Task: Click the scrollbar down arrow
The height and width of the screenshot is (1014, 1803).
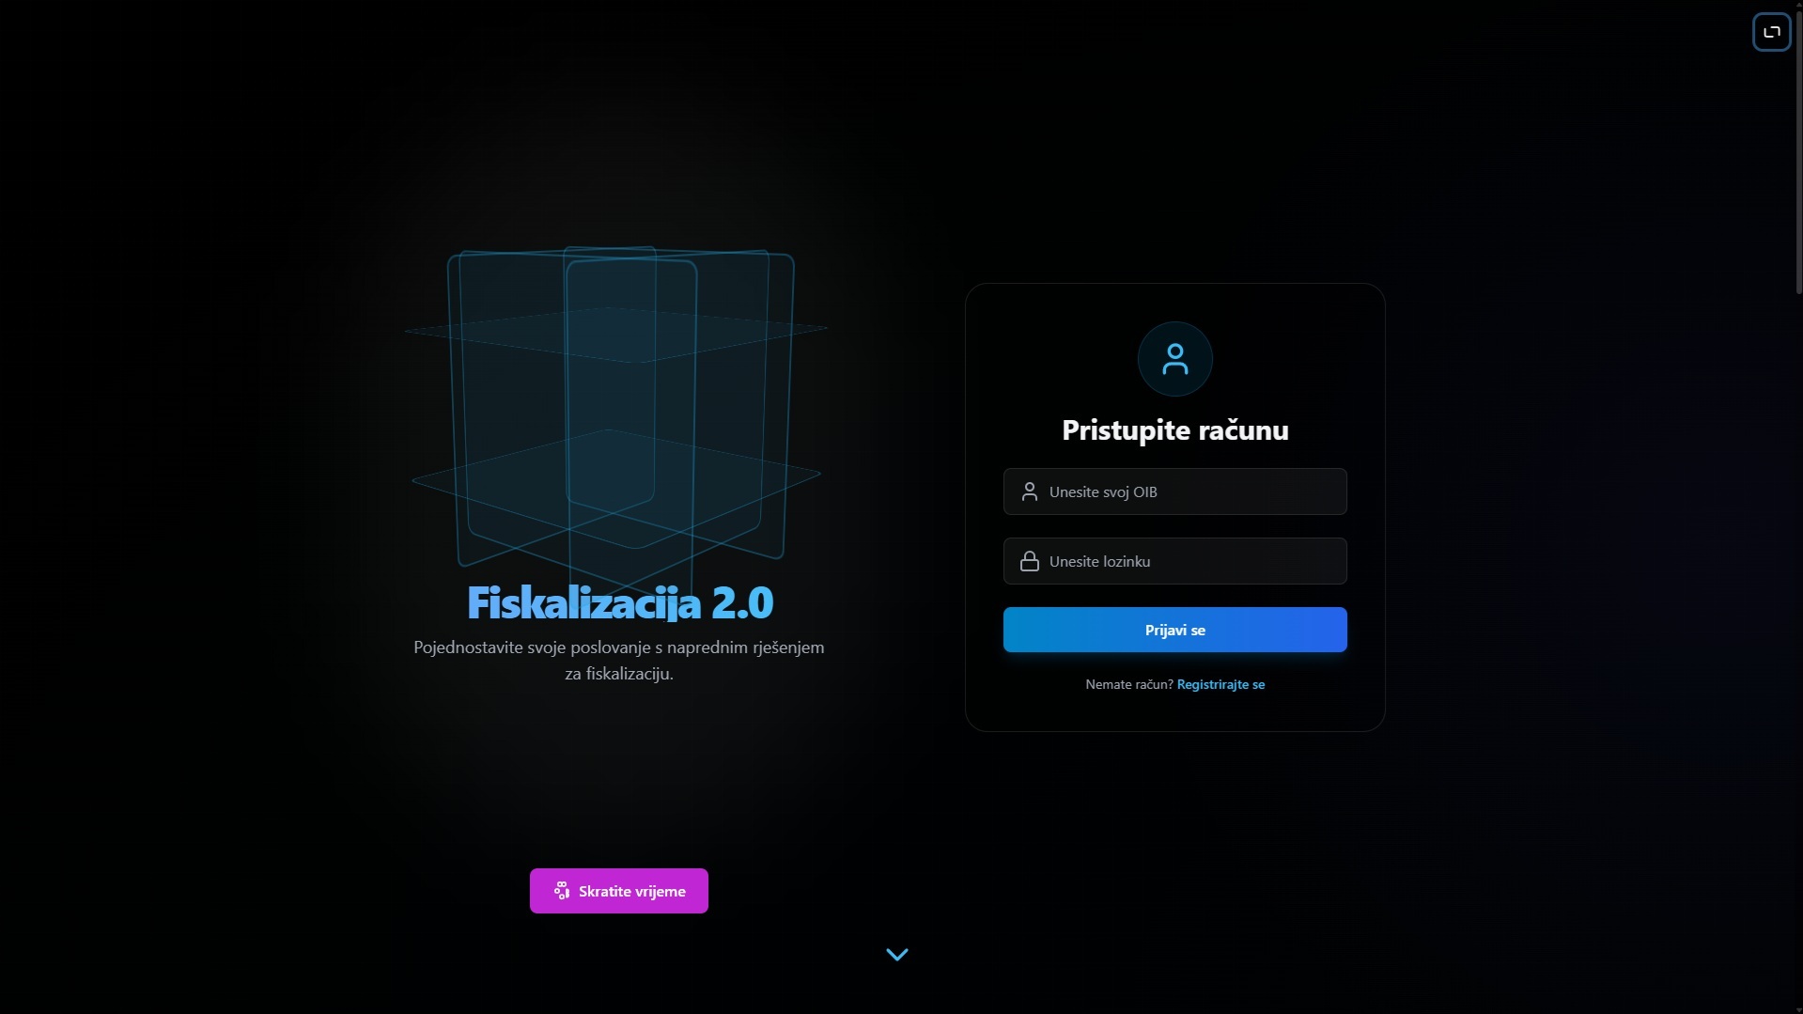Action: (1798, 1008)
